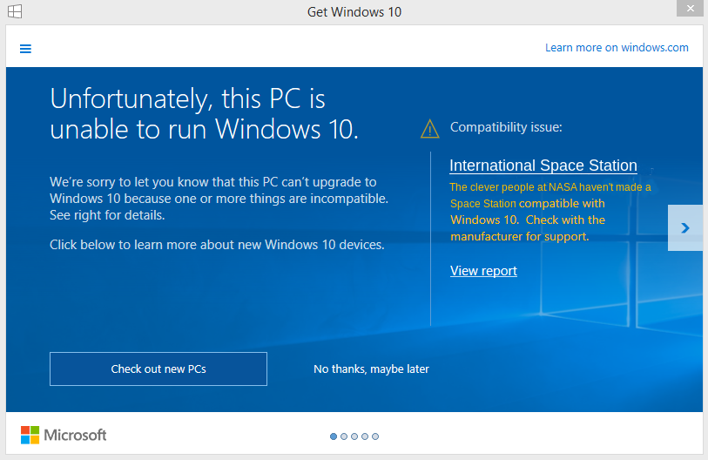Click the Windows logo in title bar
The image size is (708, 460).
[x=15, y=11]
